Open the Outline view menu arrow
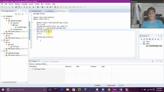Viewport: 164px width, 92px height. (161, 39)
